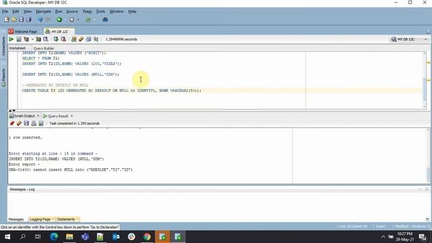Open the Source menu
Screen dimensions: 432x243
(72, 11)
